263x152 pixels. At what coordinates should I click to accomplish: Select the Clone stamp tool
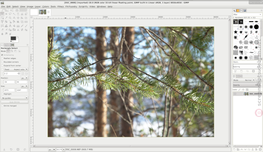(x=18, y=30)
